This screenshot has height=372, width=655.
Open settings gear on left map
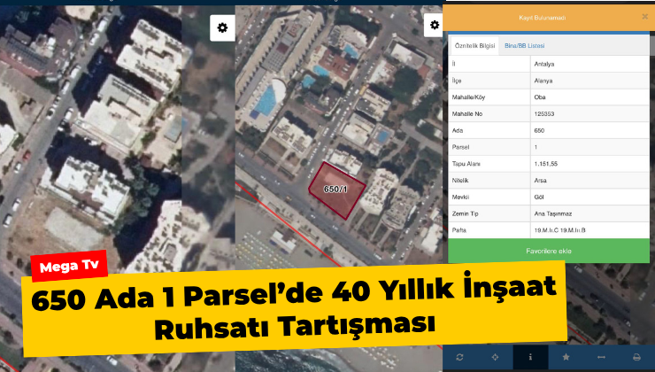click(x=222, y=27)
